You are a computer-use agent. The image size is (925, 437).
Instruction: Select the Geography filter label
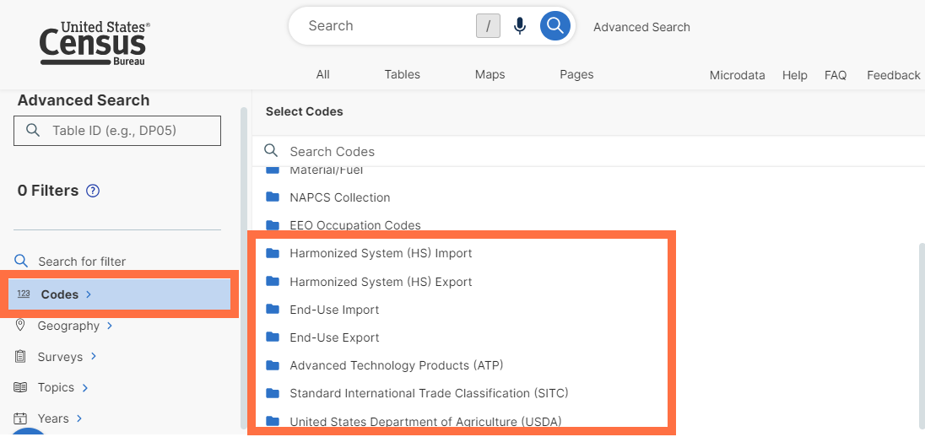pyautogui.click(x=68, y=326)
